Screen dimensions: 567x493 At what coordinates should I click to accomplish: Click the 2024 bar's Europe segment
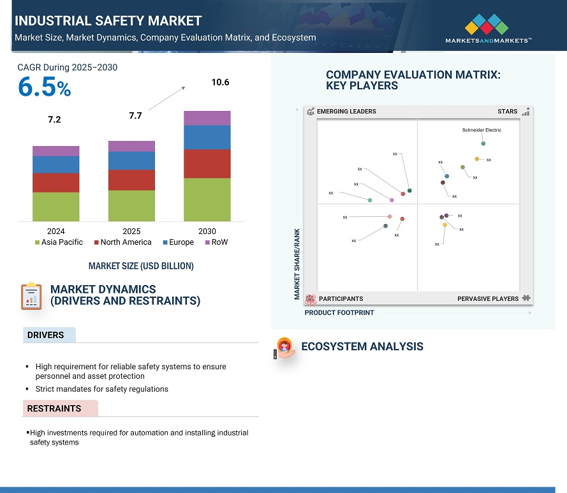tap(56, 165)
